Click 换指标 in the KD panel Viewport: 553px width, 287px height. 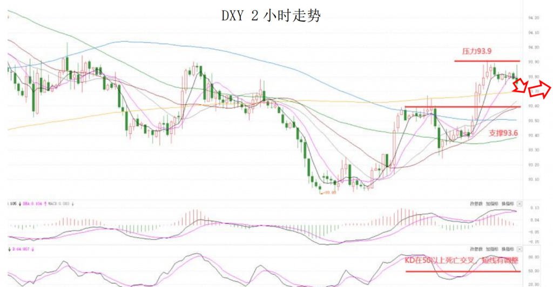(508, 249)
